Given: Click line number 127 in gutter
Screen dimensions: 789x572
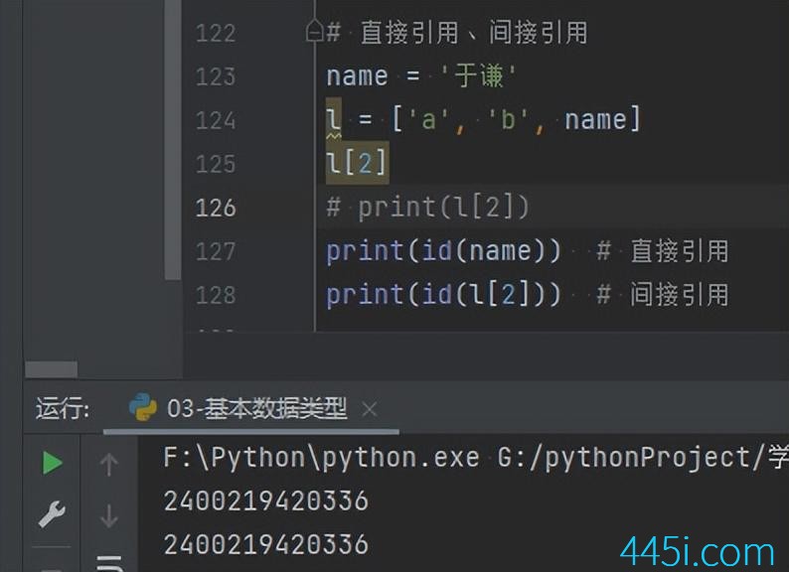Looking at the screenshot, I should click(x=216, y=251).
